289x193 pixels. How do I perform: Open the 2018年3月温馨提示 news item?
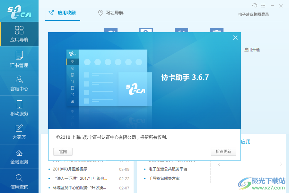click(70, 169)
